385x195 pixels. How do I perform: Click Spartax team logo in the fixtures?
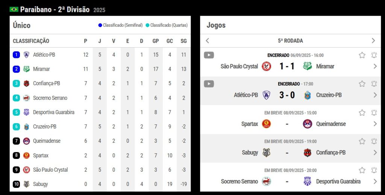click(x=266, y=124)
